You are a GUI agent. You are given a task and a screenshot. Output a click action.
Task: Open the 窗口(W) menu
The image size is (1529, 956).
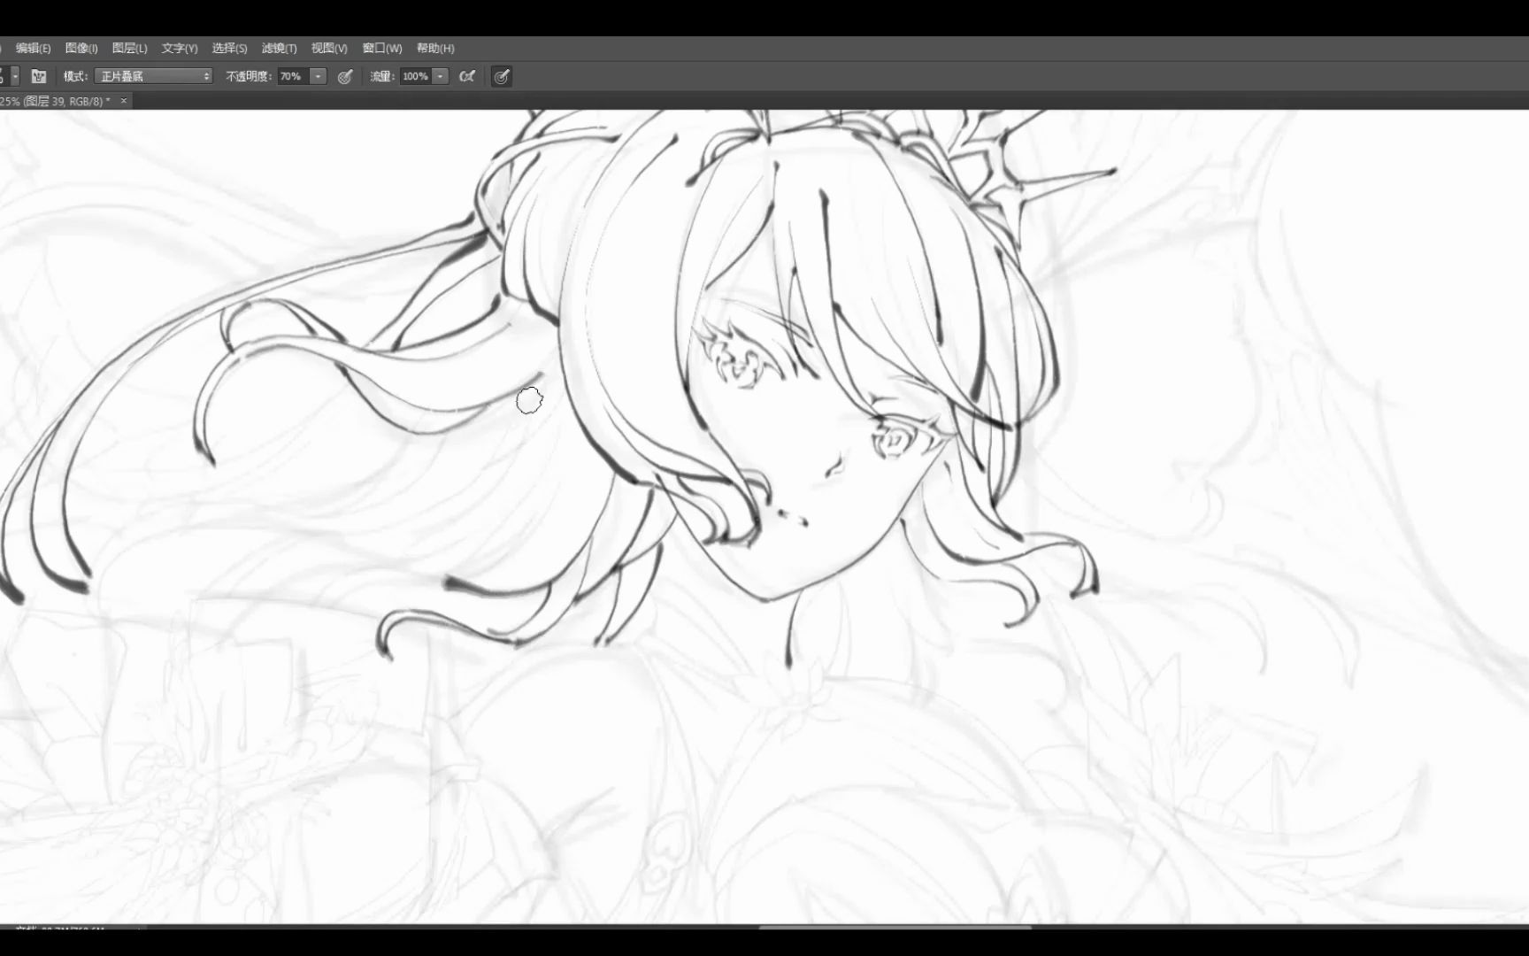[x=382, y=49]
